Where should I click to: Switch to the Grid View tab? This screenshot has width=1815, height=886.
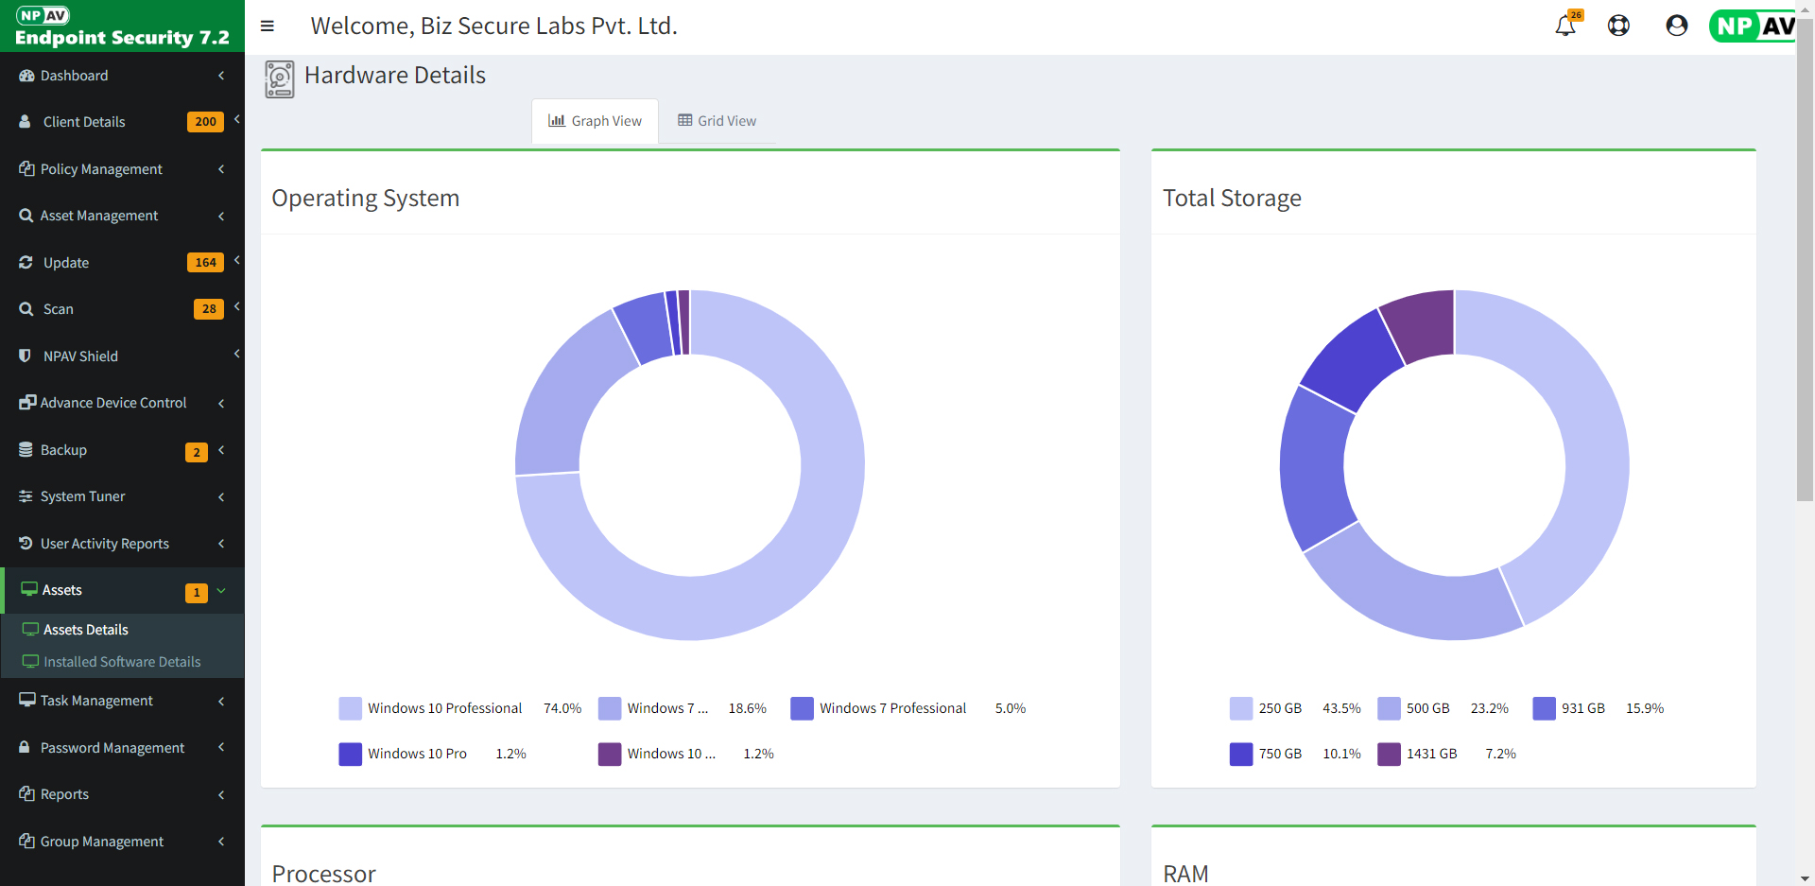coord(717,121)
